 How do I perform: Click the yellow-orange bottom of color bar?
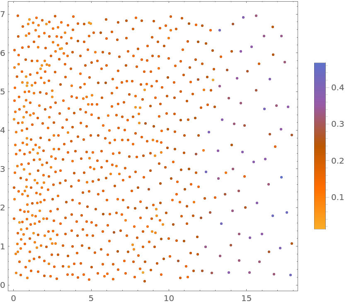[x=320, y=226]
